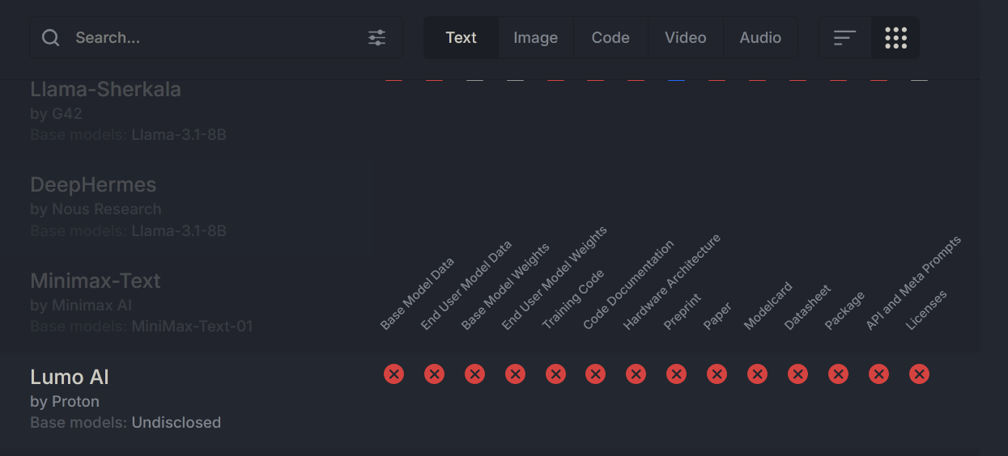Viewport: 1008px width, 456px height.
Task: Select the Code tab
Action: click(x=610, y=38)
